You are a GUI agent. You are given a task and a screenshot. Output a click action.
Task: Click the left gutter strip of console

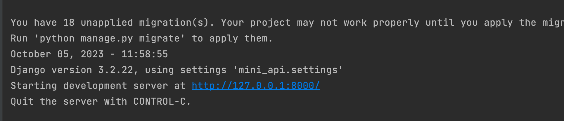1,61
